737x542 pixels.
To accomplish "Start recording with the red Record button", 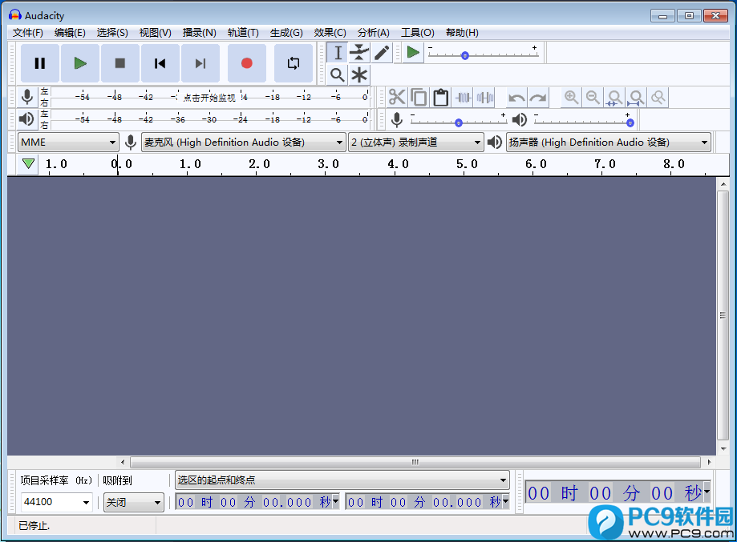I will (x=247, y=63).
